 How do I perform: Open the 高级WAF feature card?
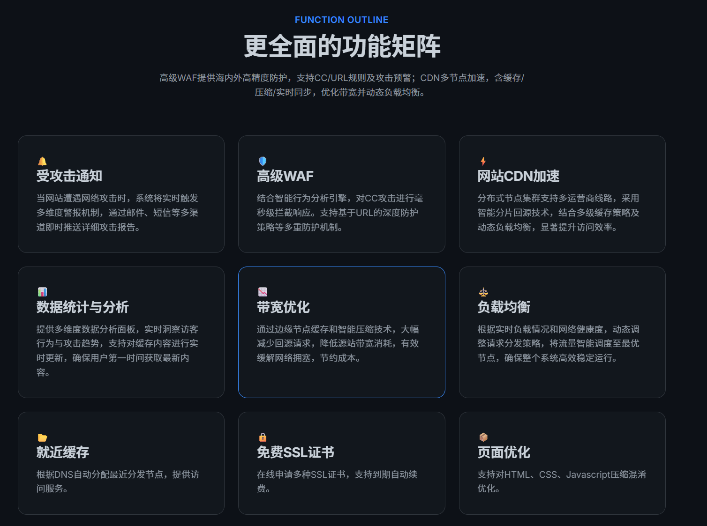point(342,194)
